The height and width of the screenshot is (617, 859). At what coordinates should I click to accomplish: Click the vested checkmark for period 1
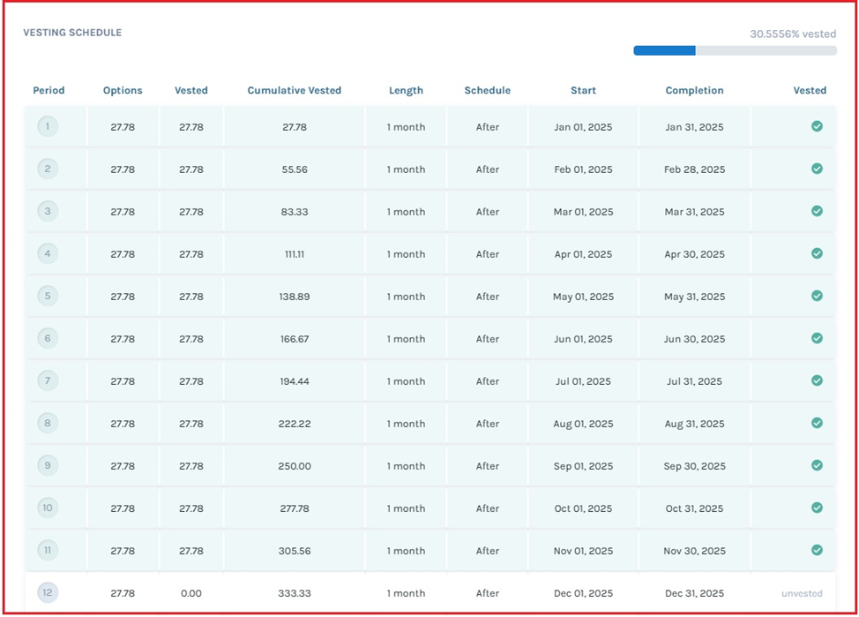click(x=817, y=126)
